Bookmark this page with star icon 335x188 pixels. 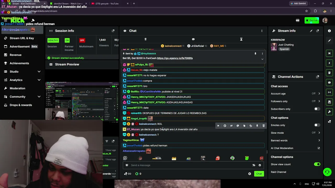[306, 11]
